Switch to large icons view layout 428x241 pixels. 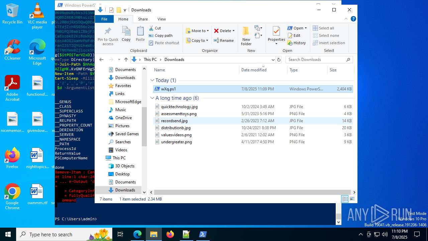352,199
